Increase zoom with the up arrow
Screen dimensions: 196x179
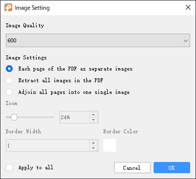pyautogui.click(x=93, y=115)
